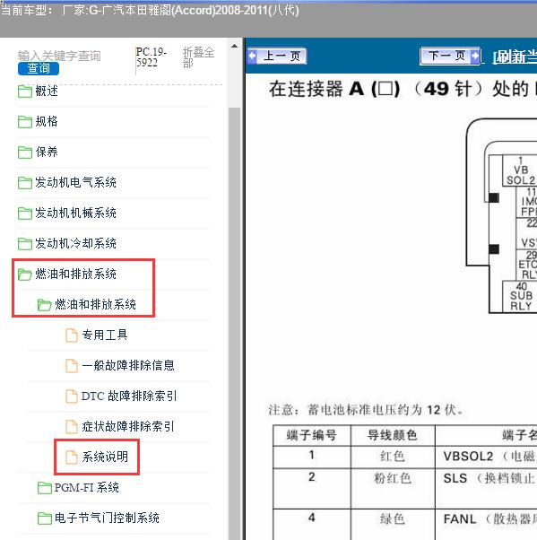This screenshot has height=540, width=537.
Task: Click the 红色 cell in row 1
Action: [x=393, y=457]
